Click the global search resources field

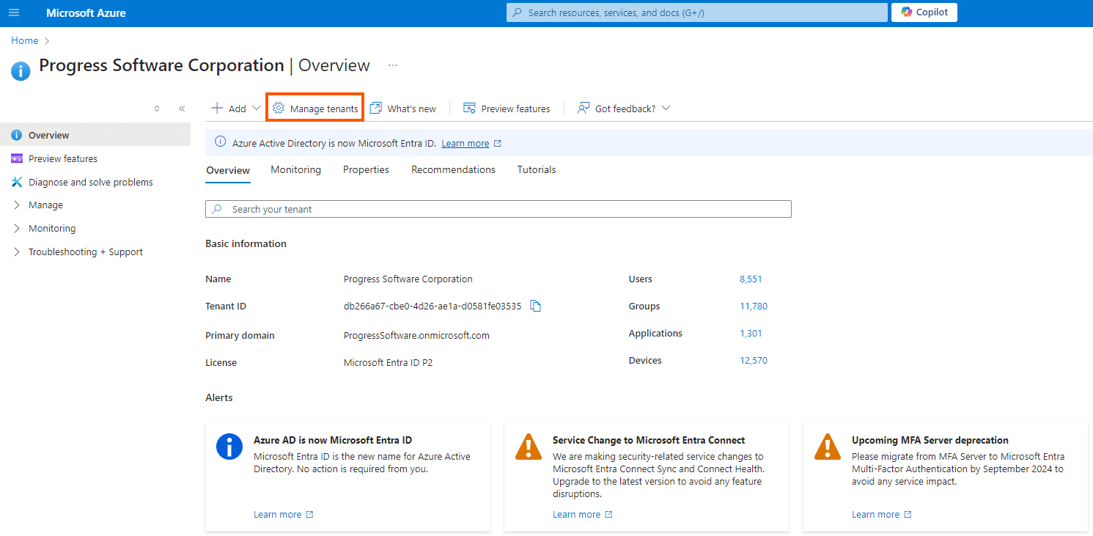tap(696, 12)
